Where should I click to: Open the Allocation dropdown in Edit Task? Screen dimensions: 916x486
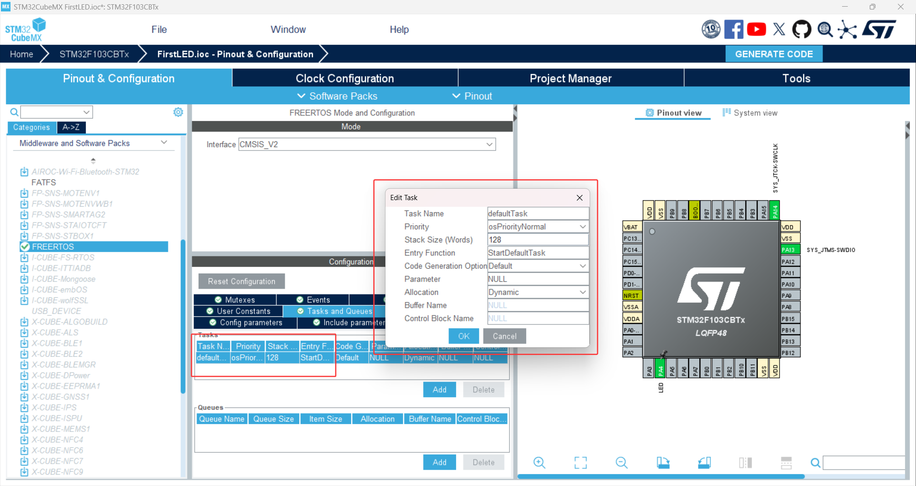point(583,292)
